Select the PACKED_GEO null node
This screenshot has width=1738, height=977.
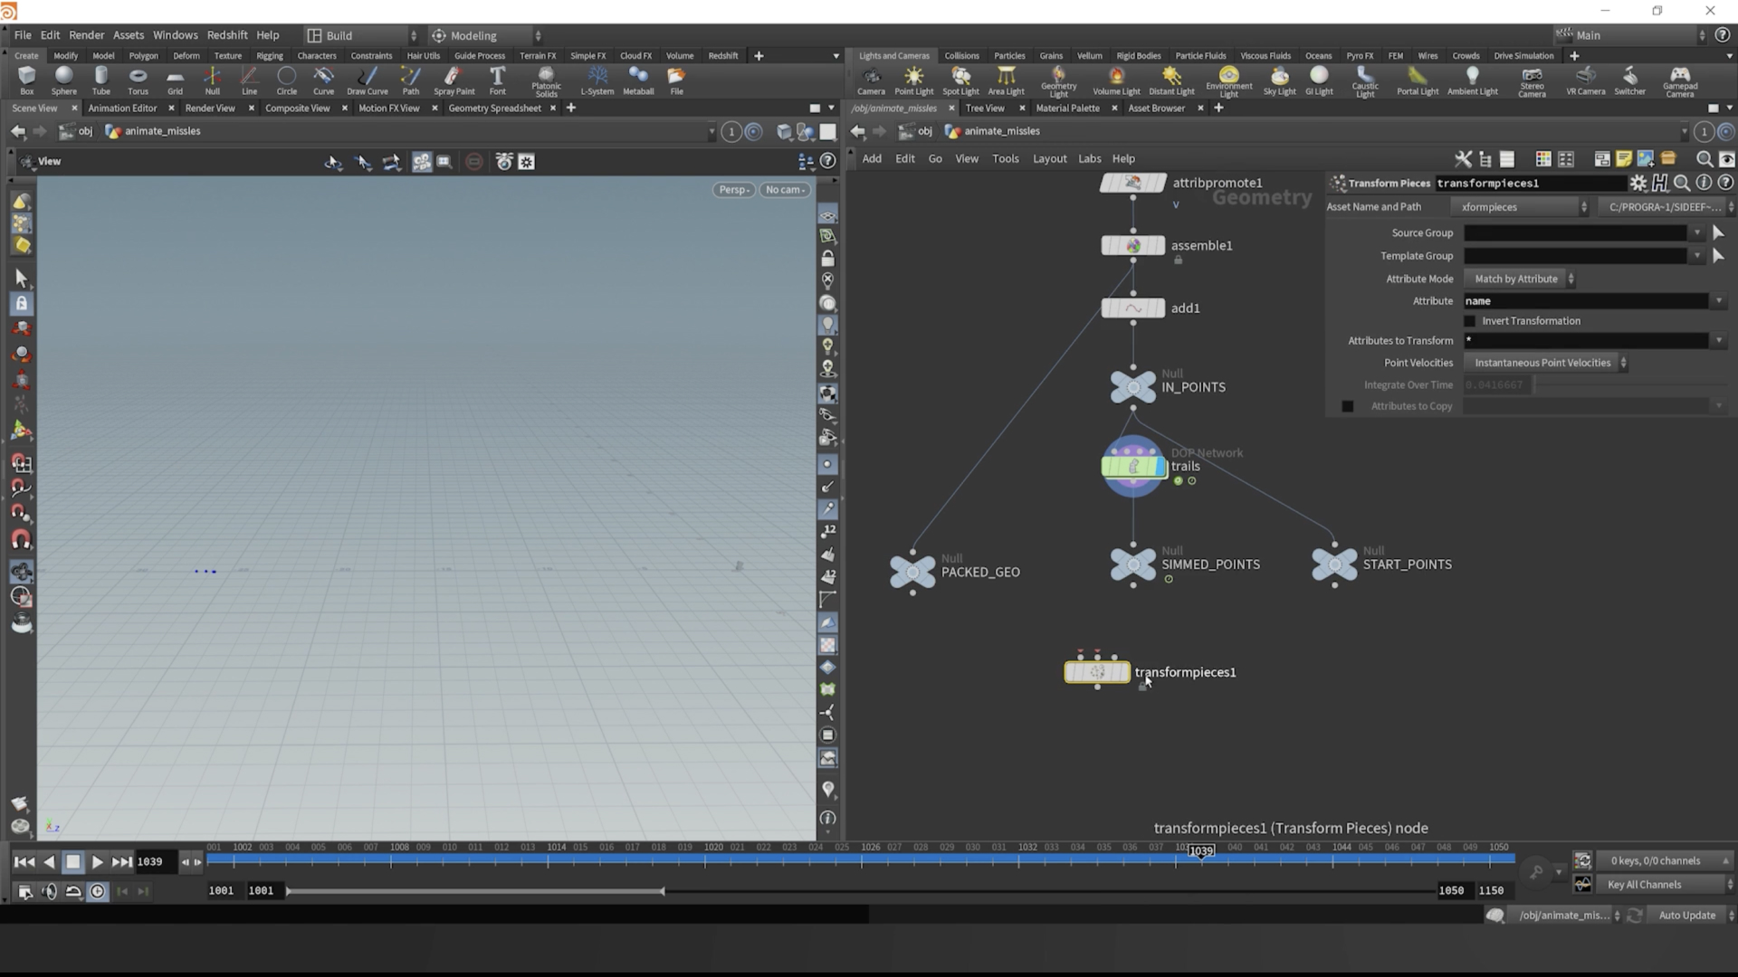(x=912, y=572)
